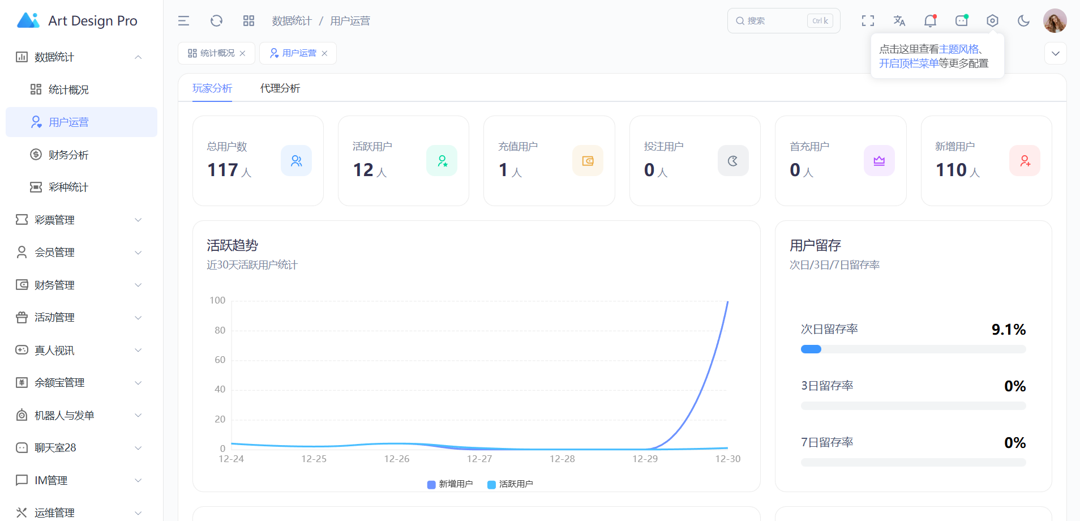Toggle dark mode with the moon icon
1080x521 pixels.
pyautogui.click(x=1023, y=21)
